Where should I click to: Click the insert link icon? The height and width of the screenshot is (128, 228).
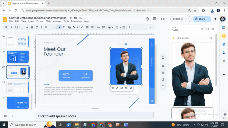pos(98,27)
